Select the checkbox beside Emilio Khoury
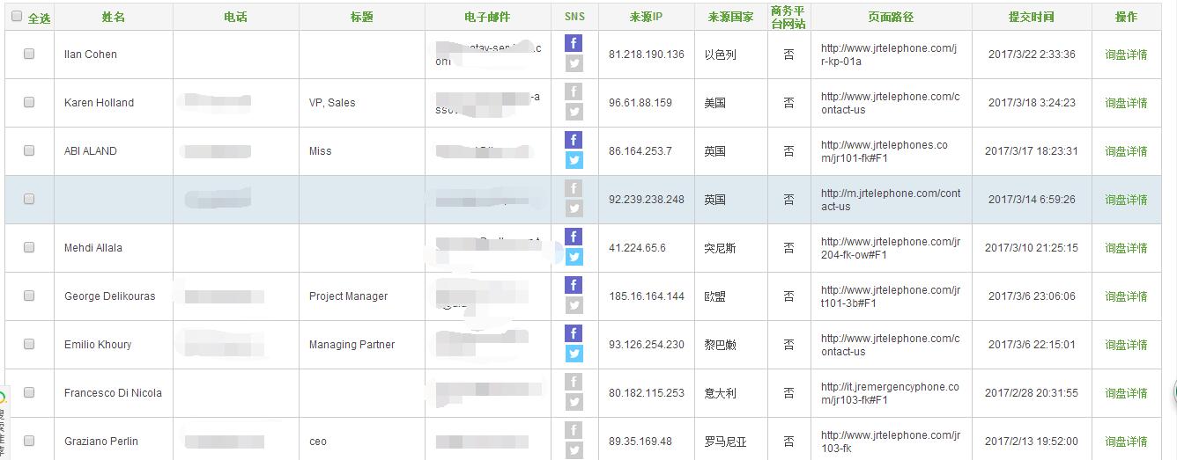The height and width of the screenshot is (460, 1177). [29, 344]
